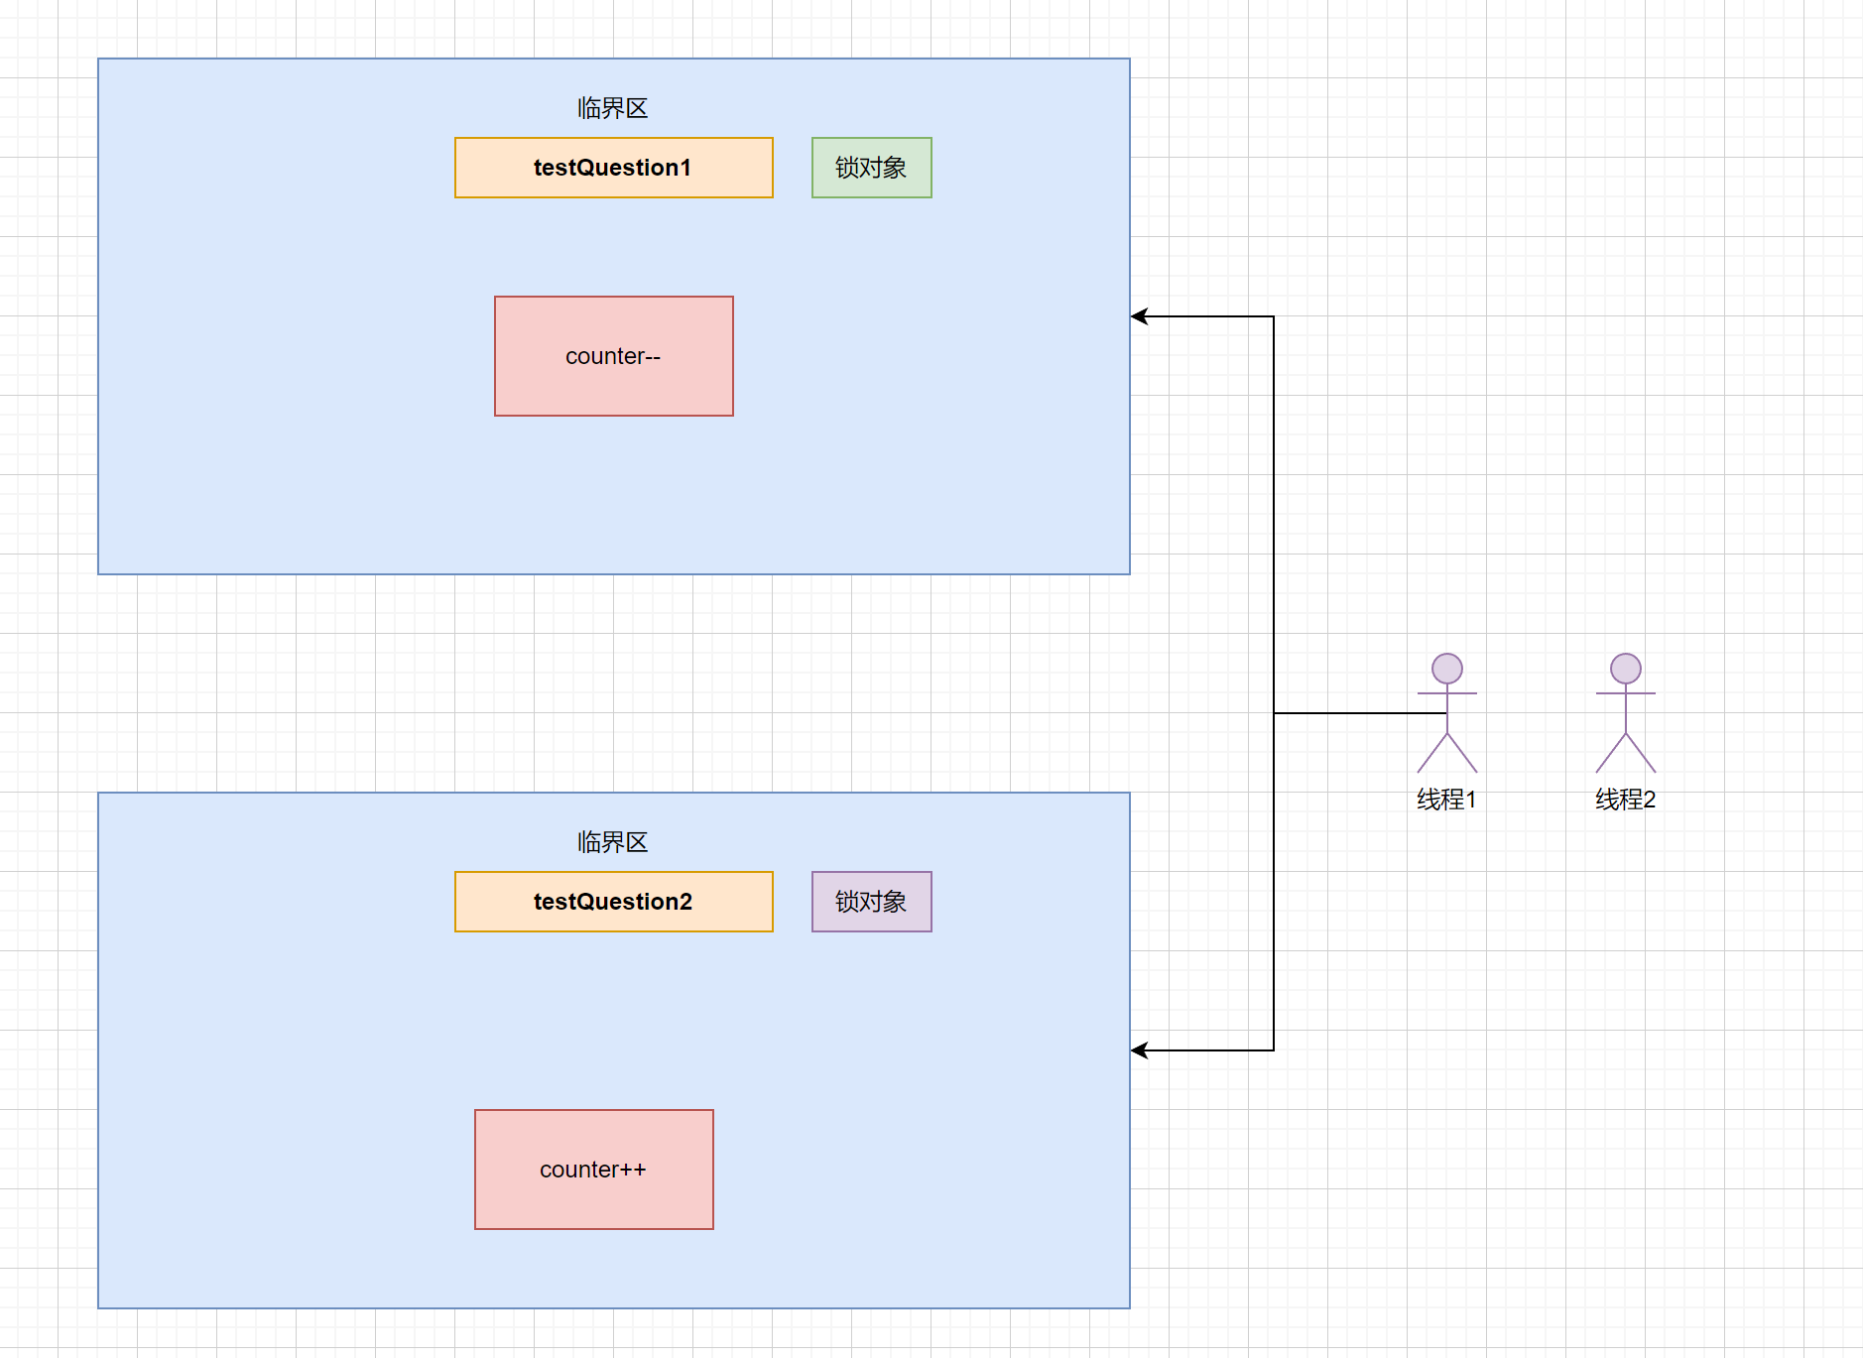Screen dimensions: 1863x1358
Task: Select the testQuestion1 orange box
Action: 613,168
